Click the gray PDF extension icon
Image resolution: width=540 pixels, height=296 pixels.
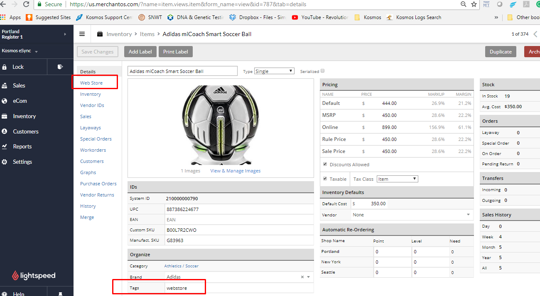tap(526, 4)
